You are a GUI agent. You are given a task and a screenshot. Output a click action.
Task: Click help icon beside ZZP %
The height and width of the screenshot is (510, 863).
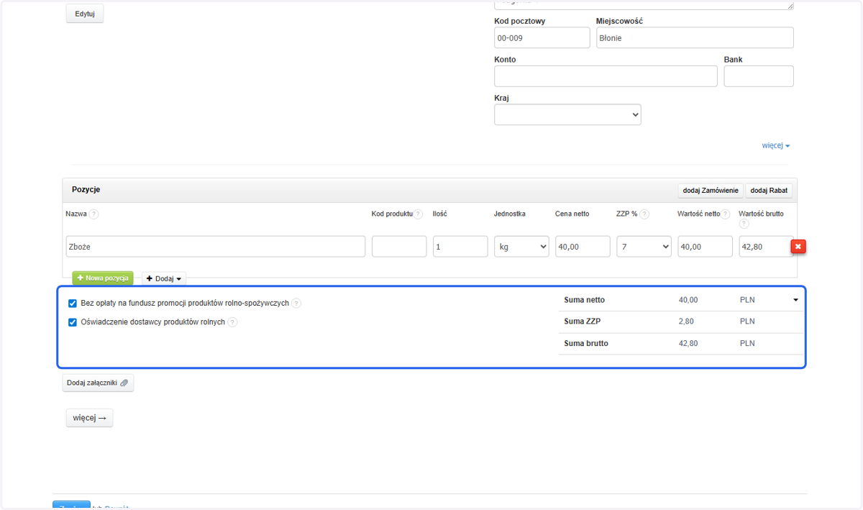click(x=644, y=214)
